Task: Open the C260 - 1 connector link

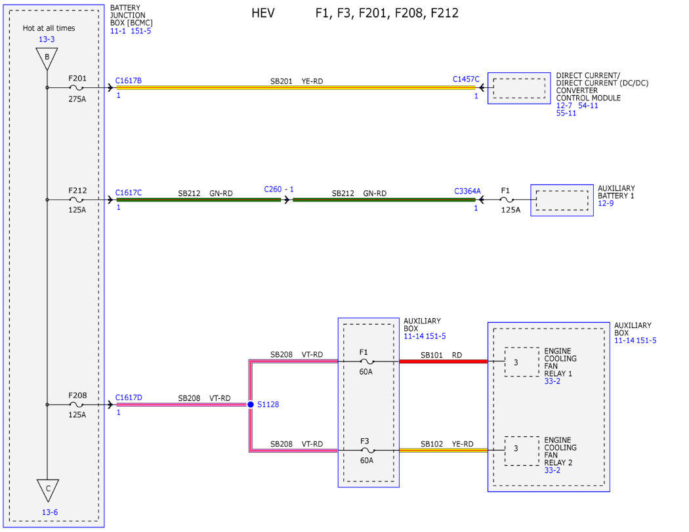Action: [x=279, y=189]
